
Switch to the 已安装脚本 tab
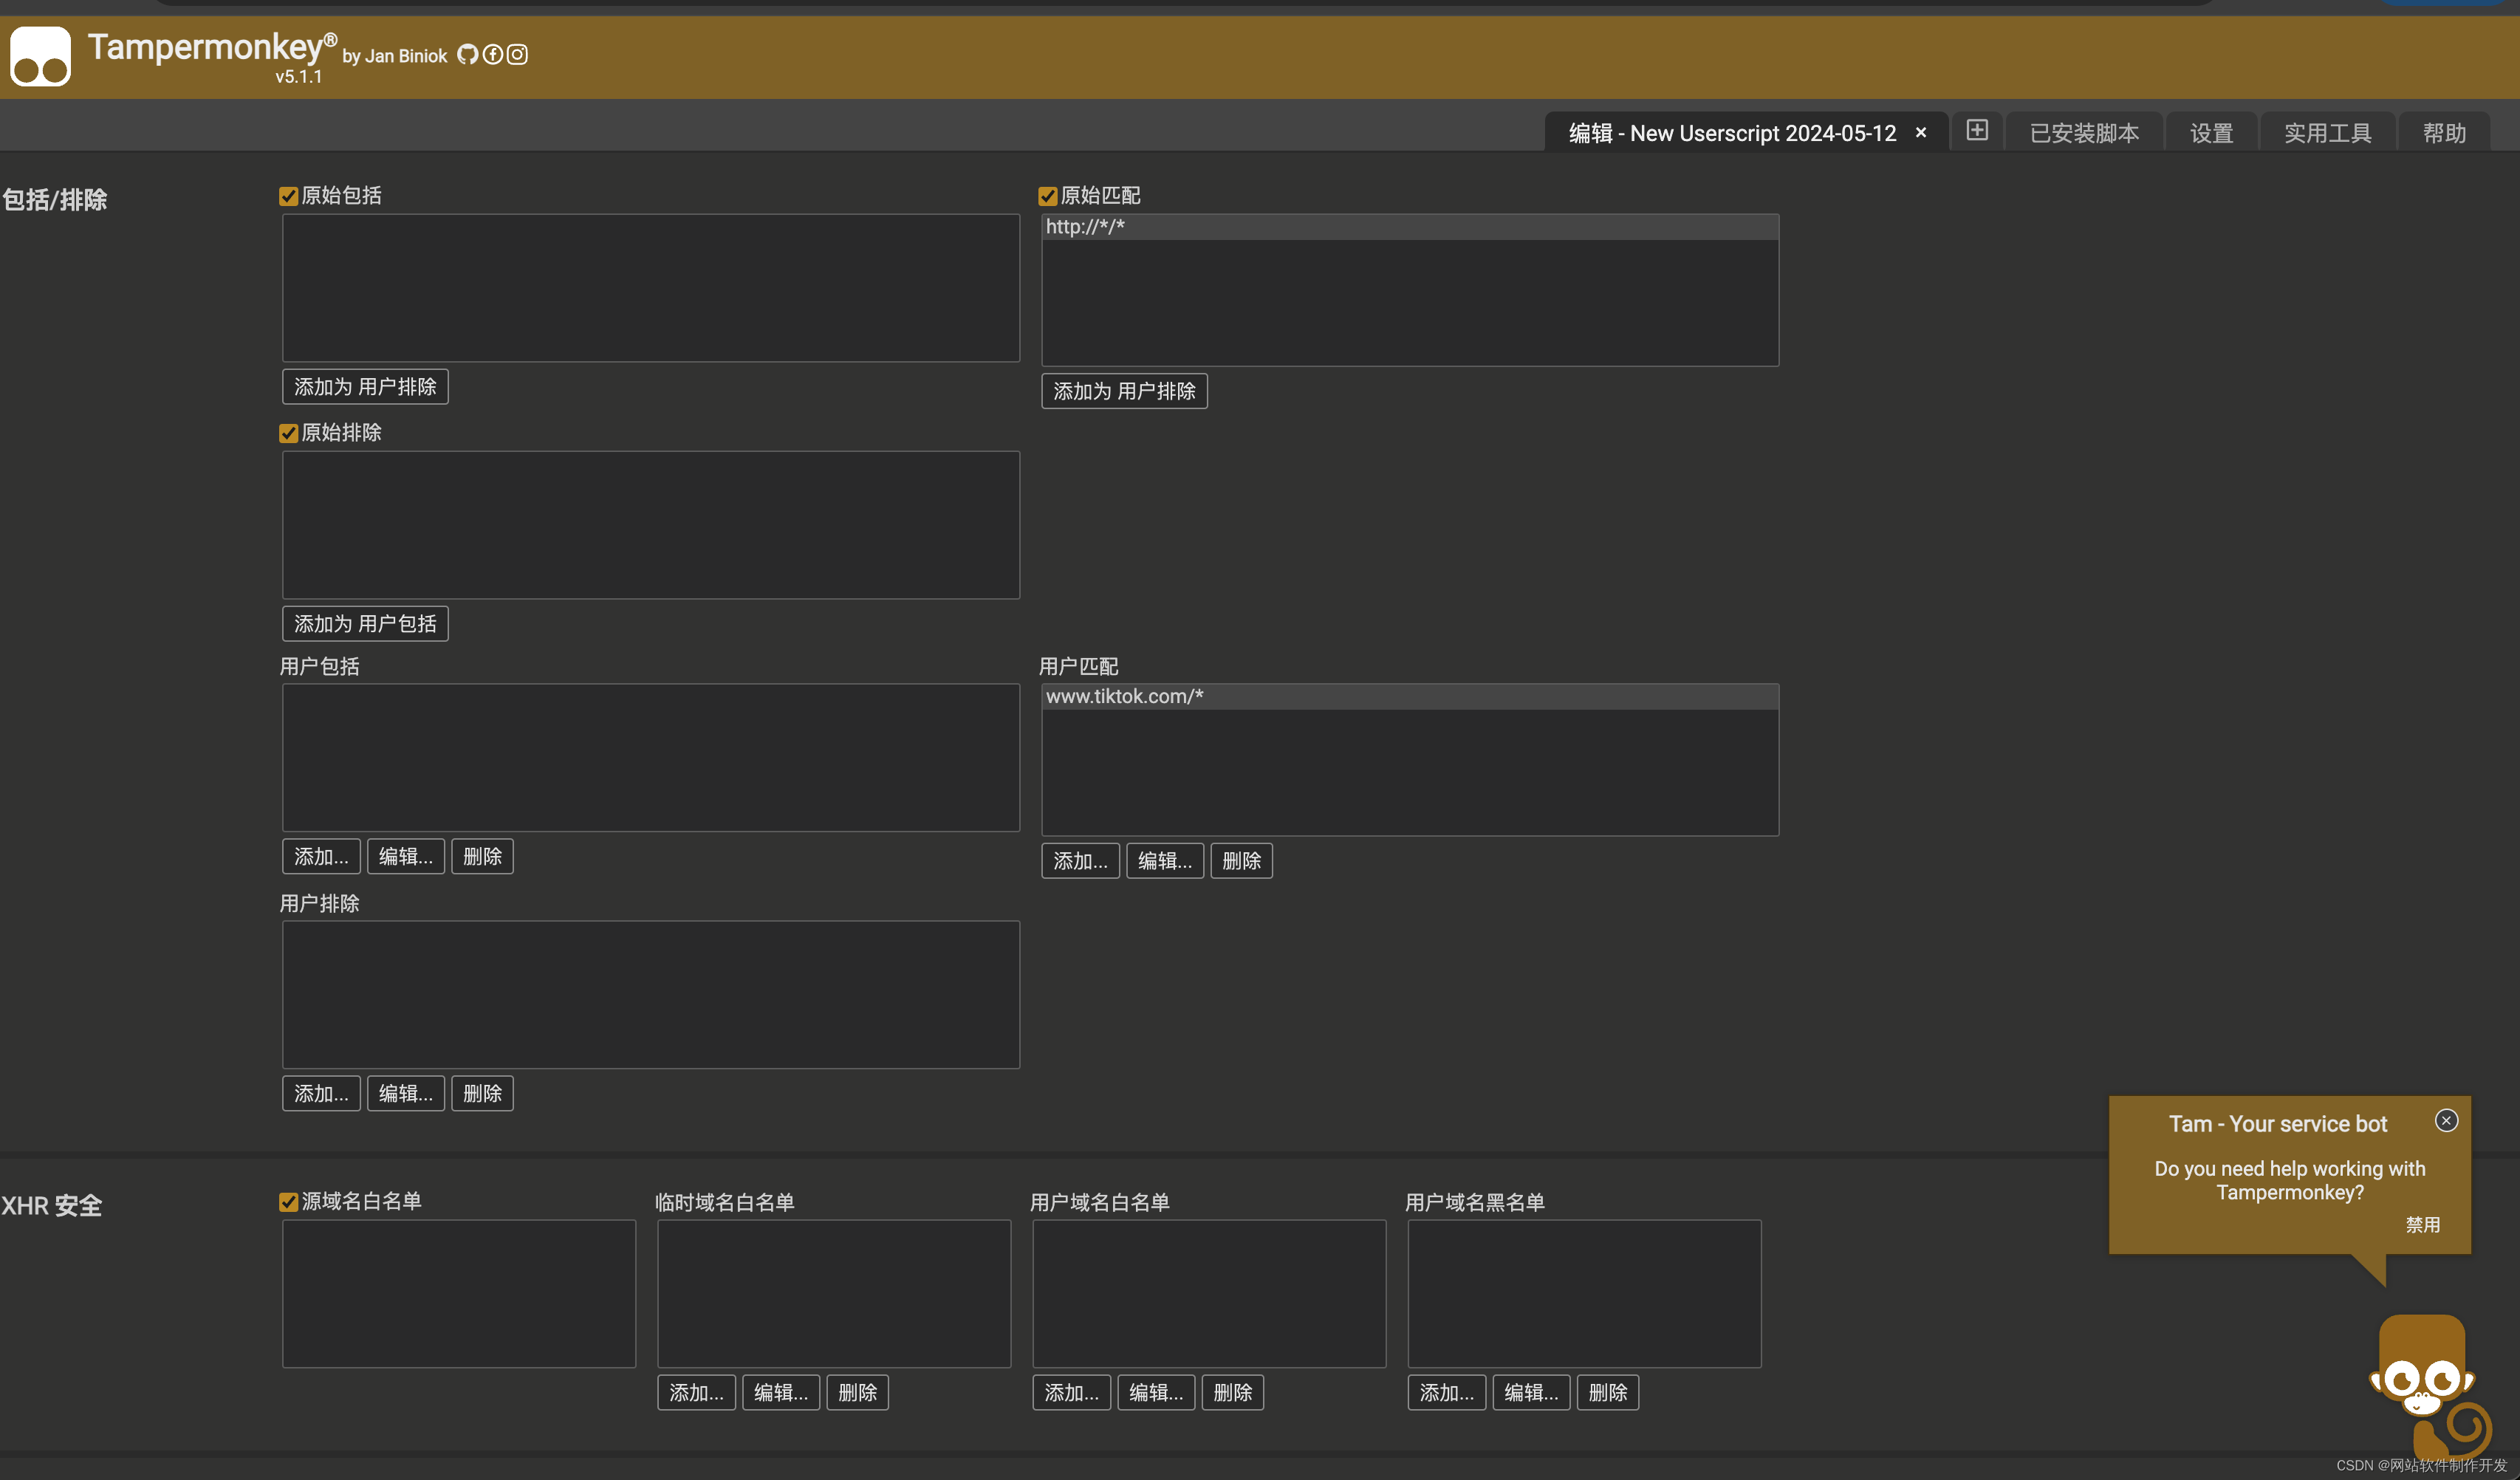click(2084, 133)
